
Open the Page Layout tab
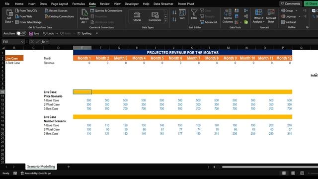(x=60, y=4)
